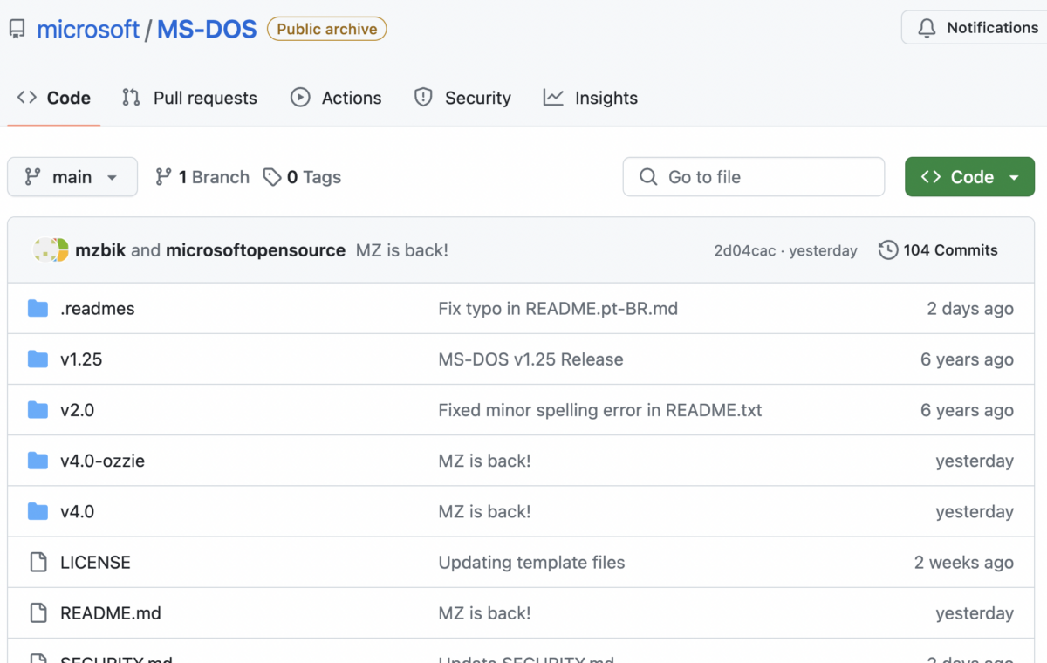1047x663 pixels.
Task: Open the LICENSE file
Action: pos(95,563)
